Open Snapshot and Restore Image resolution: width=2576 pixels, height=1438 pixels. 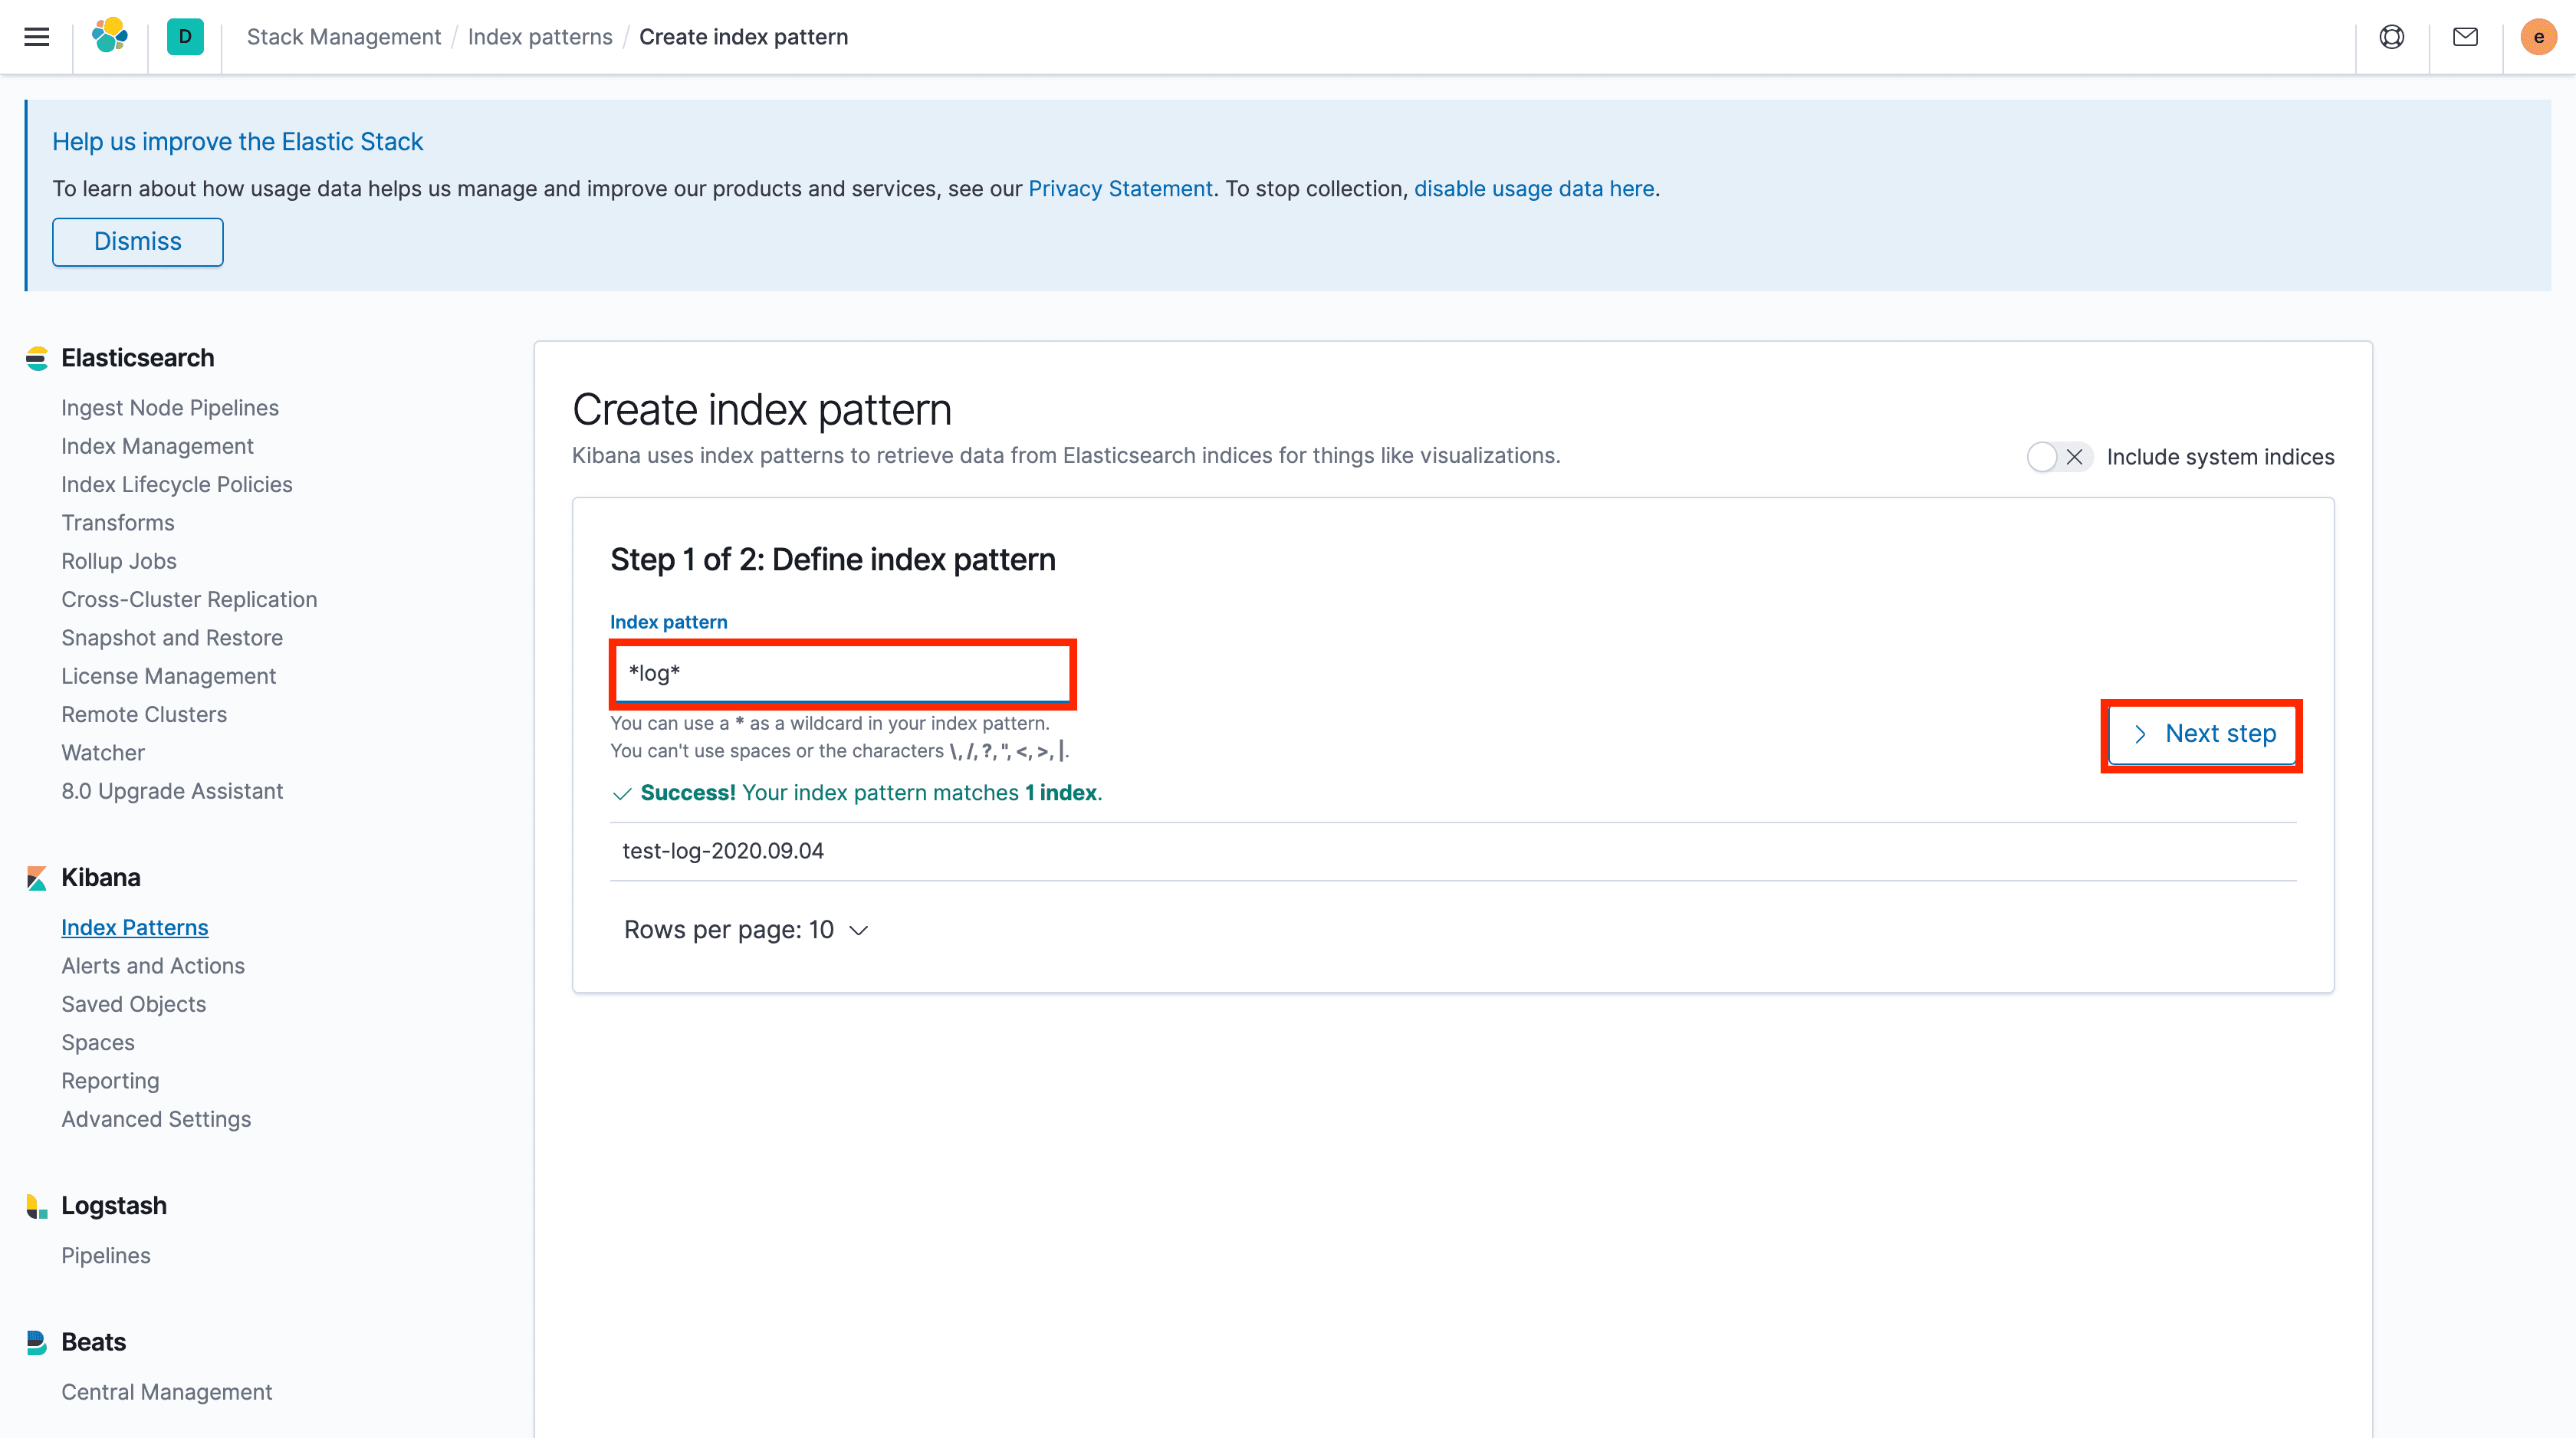(172, 638)
